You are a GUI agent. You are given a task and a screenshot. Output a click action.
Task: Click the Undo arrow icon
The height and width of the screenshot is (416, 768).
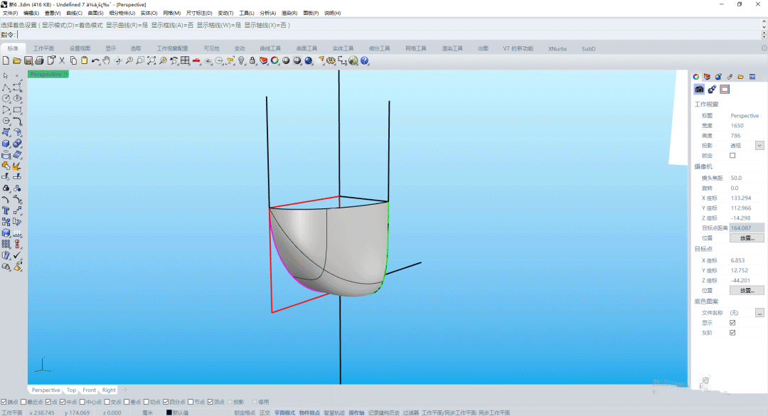coord(95,61)
